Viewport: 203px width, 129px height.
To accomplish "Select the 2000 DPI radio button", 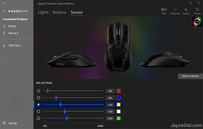I will point(39,118).
